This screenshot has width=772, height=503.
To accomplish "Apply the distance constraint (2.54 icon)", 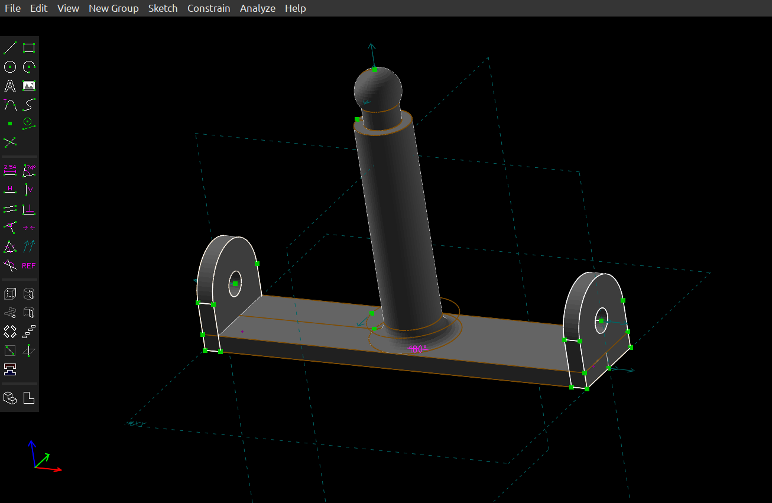I will pos(10,170).
